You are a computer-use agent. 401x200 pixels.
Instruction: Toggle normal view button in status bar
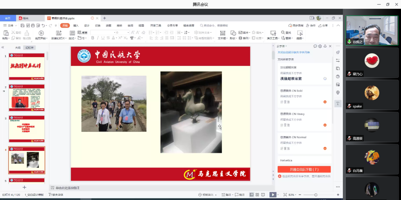[x=251, y=195]
